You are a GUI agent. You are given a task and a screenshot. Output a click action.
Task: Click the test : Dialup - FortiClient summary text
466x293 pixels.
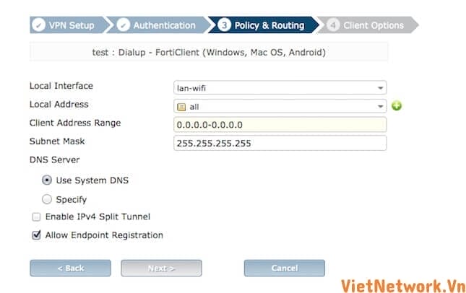(209, 52)
